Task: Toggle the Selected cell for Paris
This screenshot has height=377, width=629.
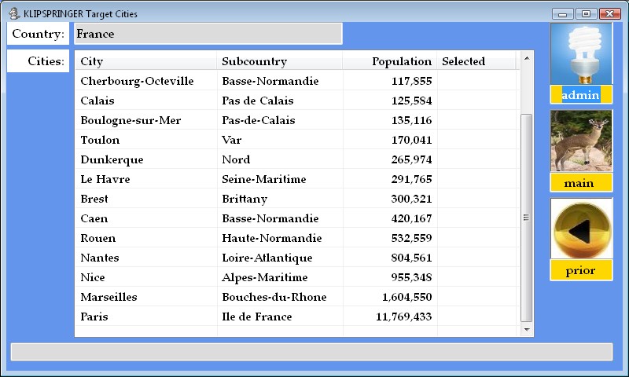Action: pos(476,317)
